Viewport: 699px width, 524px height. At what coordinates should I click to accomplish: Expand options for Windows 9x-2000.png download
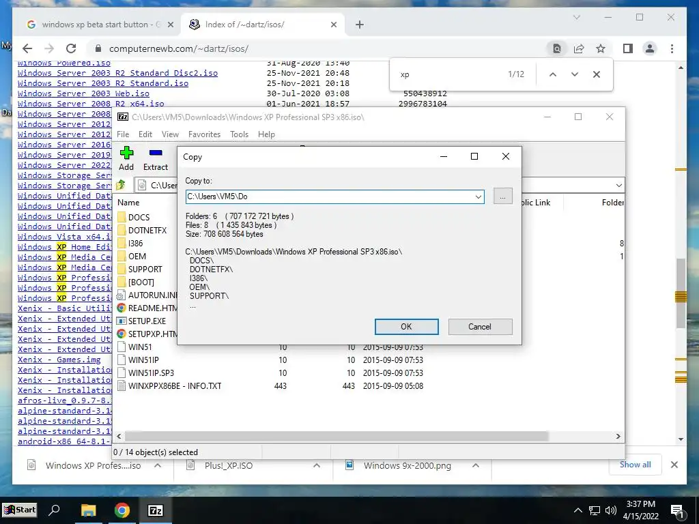click(x=476, y=465)
